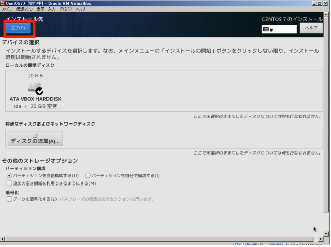Click the 'その他のストレージオプション' heading

click(40, 161)
